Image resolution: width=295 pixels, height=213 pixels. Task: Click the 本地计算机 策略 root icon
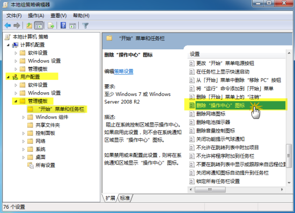click(x=8, y=37)
